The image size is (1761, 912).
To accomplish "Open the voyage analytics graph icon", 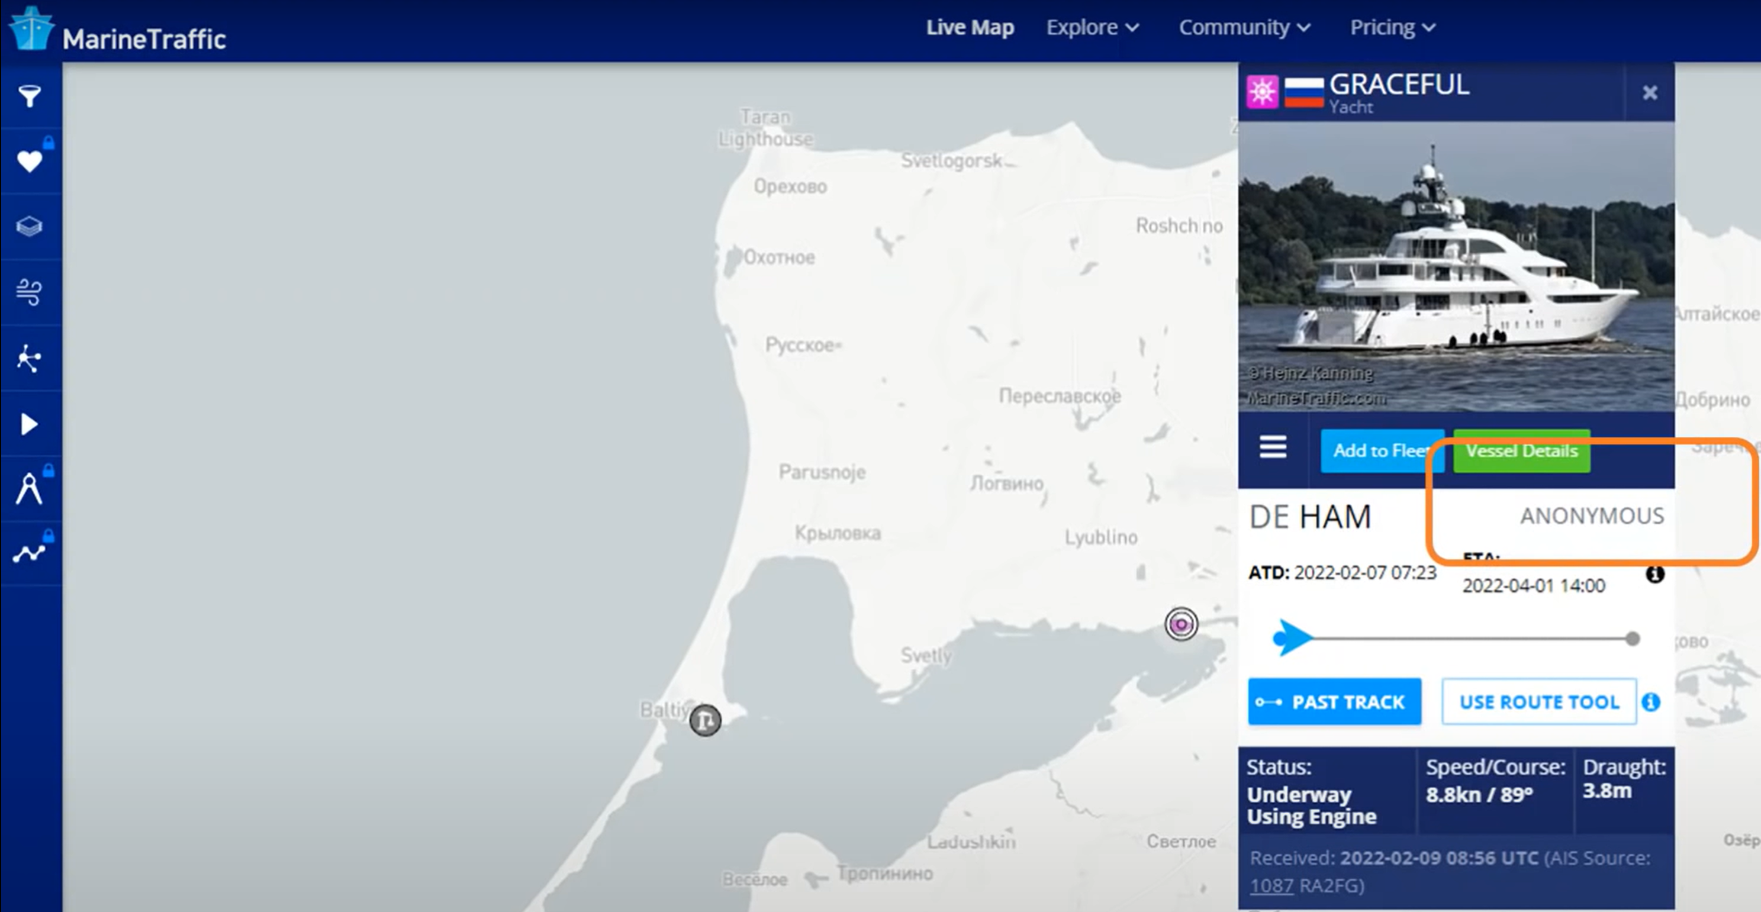I will [x=30, y=553].
